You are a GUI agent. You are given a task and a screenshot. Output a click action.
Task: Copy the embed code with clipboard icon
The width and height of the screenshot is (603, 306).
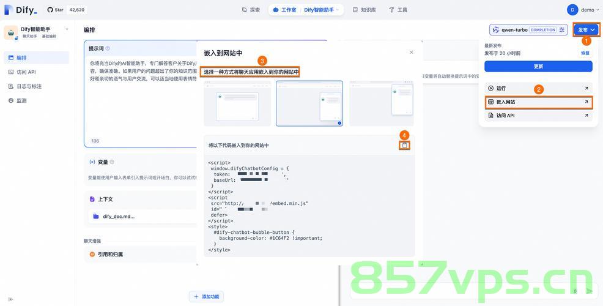404,145
